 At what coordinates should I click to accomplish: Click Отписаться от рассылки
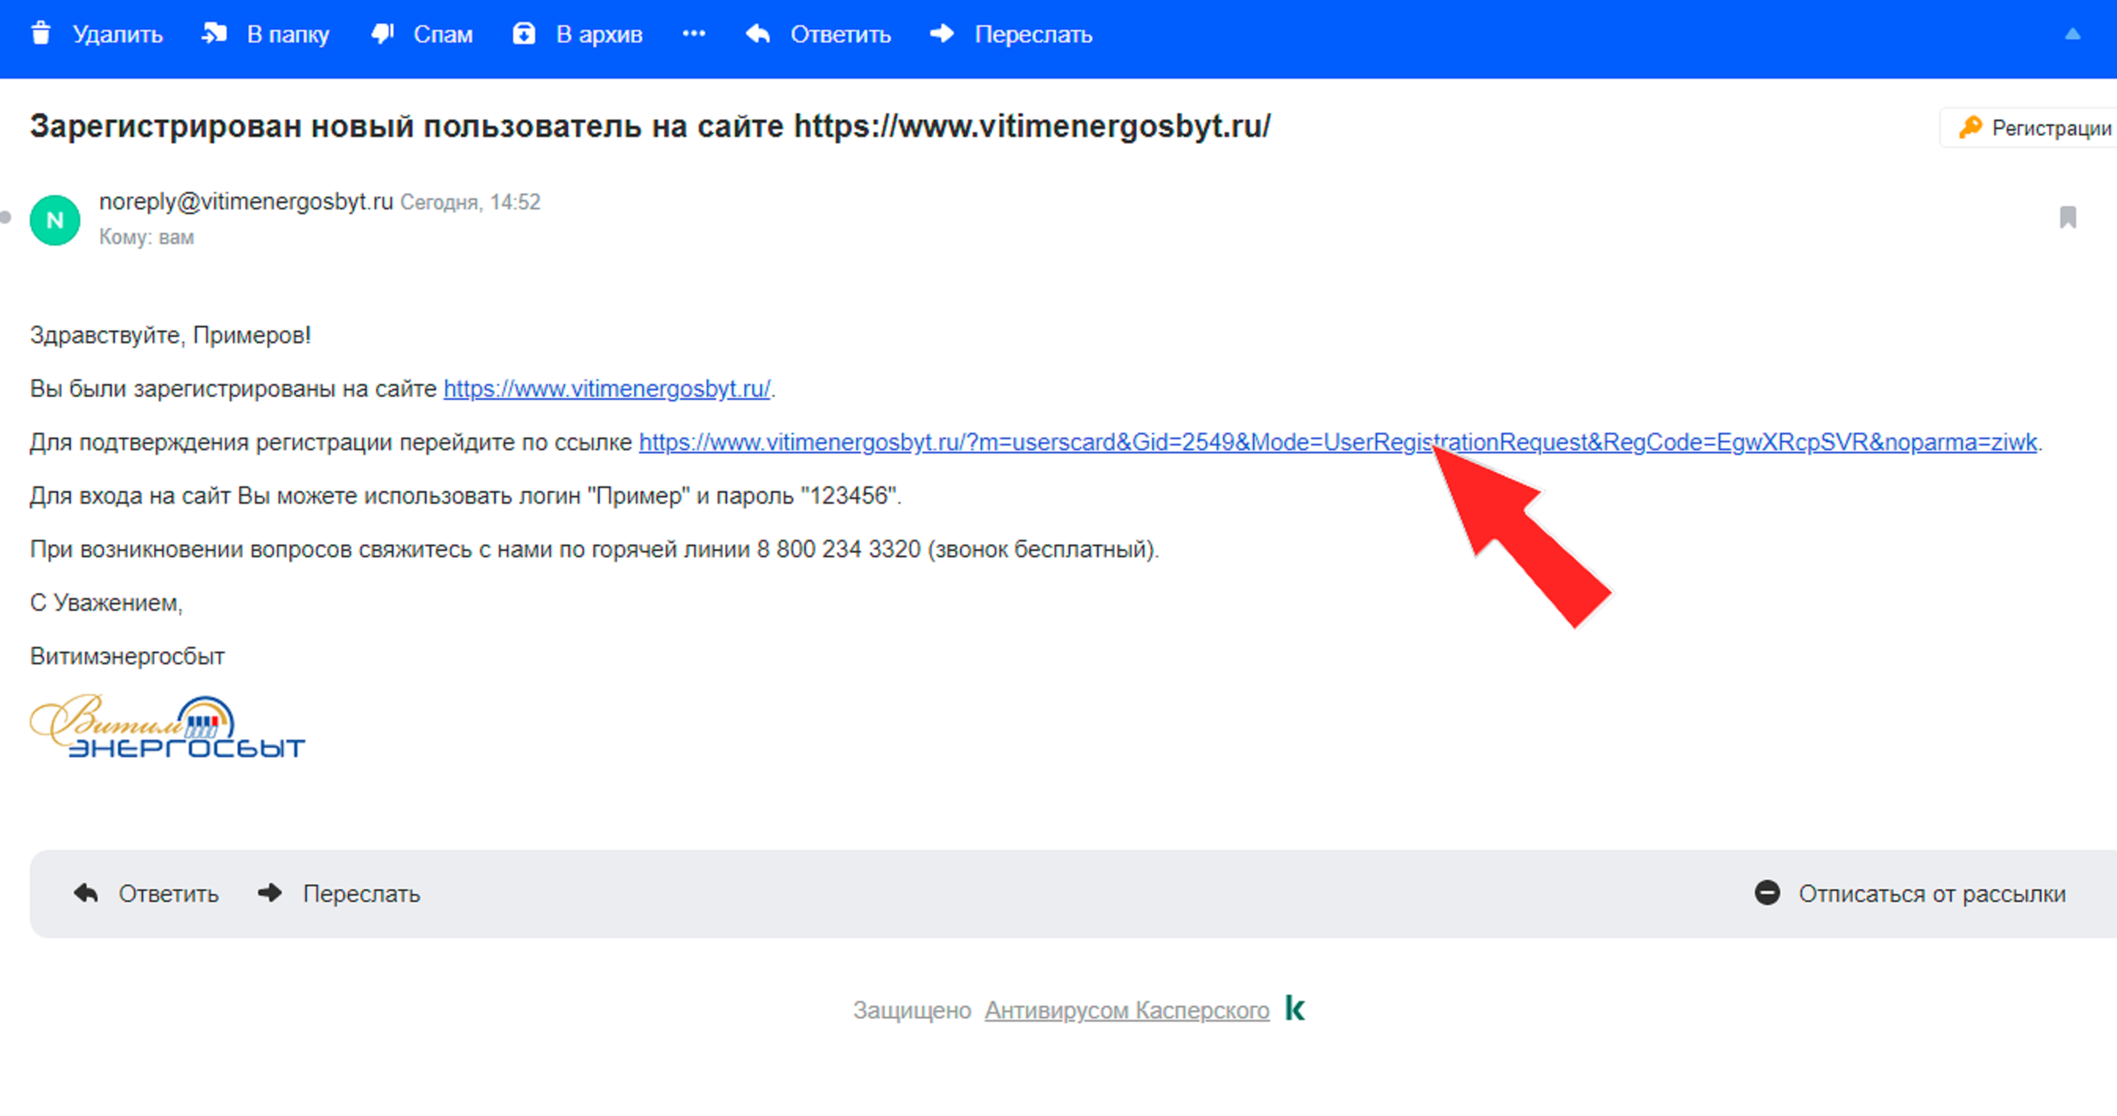tap(1932, 894)
